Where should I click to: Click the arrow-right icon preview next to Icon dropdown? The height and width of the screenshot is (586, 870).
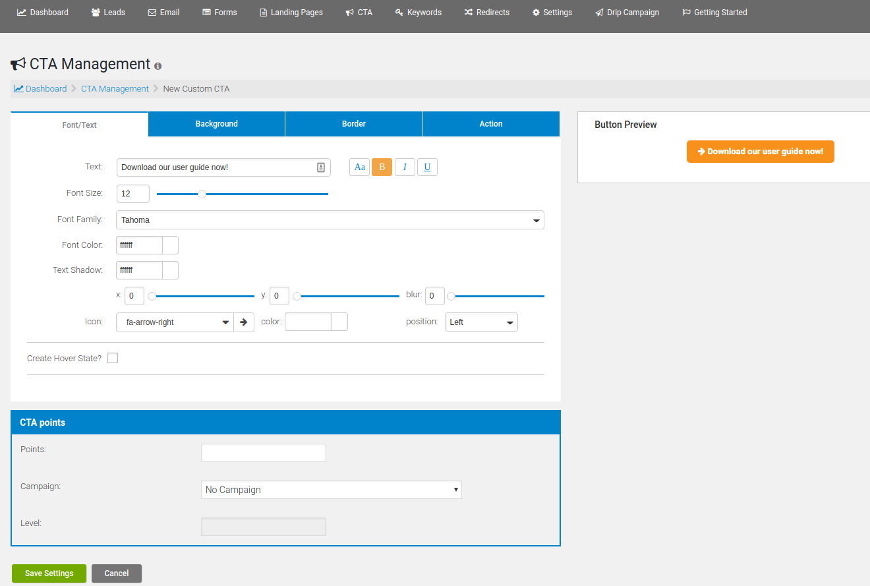click(x=244, y=322)
